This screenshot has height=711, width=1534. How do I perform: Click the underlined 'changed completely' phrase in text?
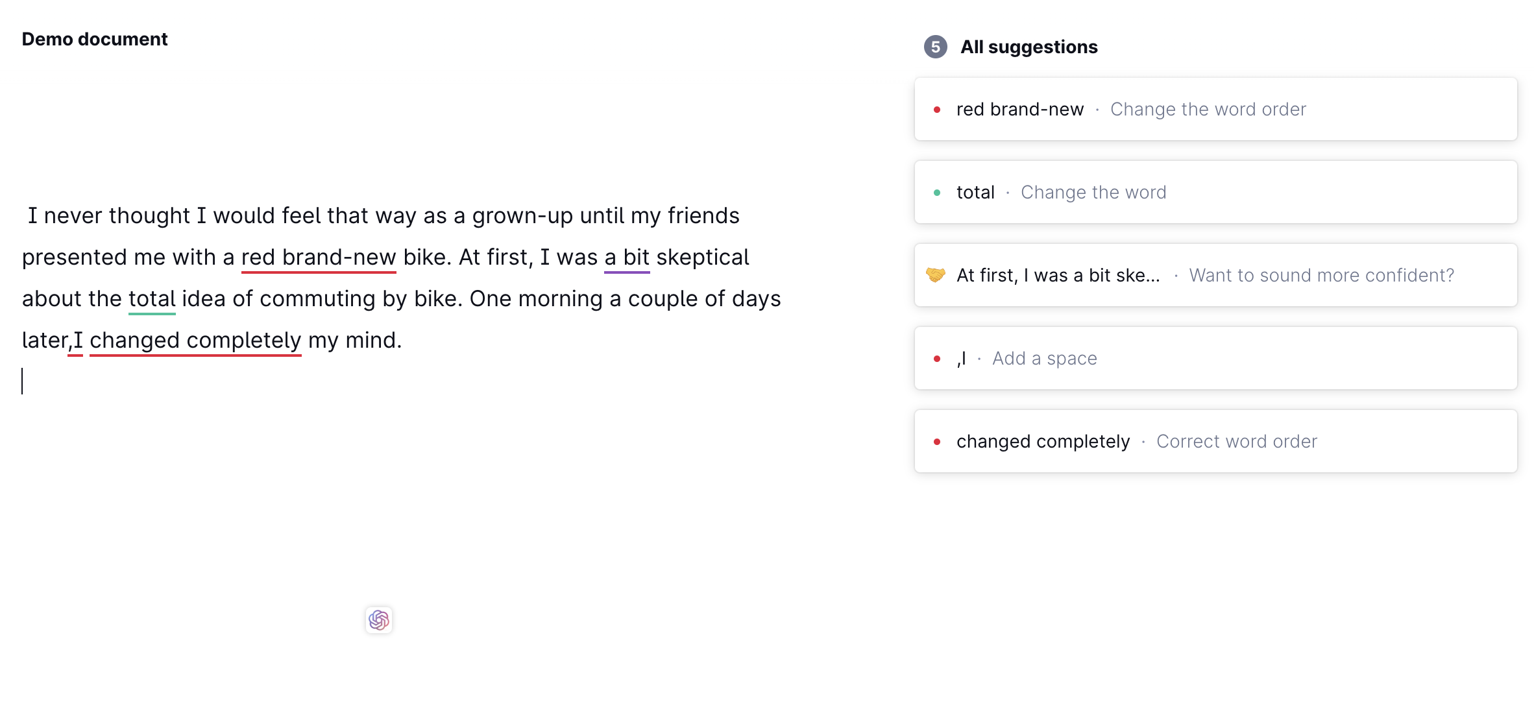(x=195, y=340)
